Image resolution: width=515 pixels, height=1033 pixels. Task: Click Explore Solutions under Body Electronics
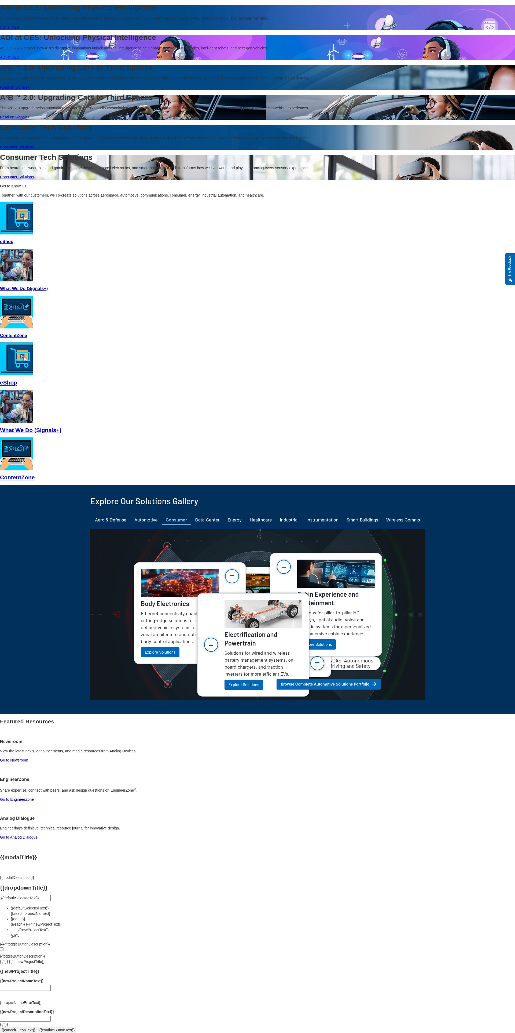[160, 652]
